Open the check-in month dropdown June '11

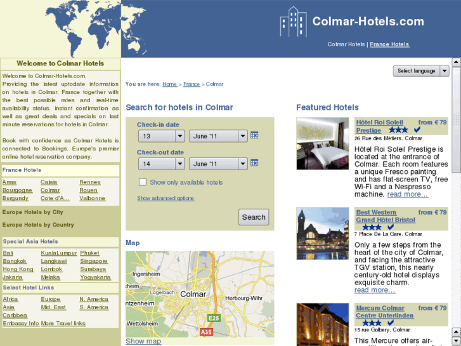(218, 136)
